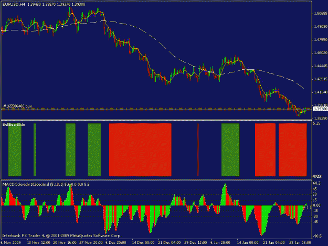The image size is (328, 246).
Task: Click the 68.2 MACD scale value
Action: click(316, 183)
